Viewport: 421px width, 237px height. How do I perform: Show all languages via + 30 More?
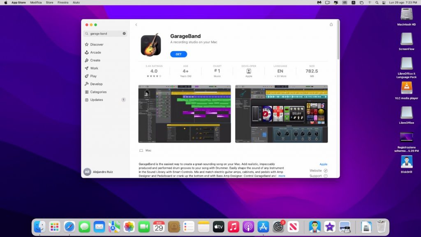pos(280,75)
